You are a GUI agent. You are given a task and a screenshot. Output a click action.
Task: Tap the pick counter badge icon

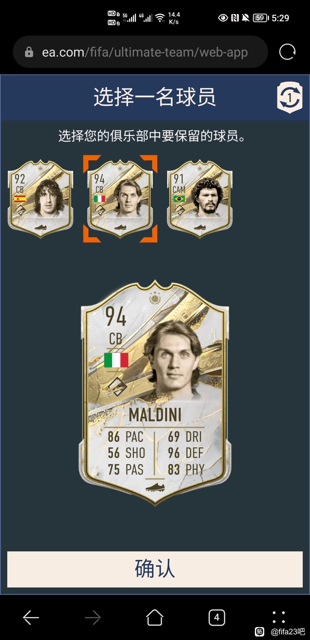290,97
